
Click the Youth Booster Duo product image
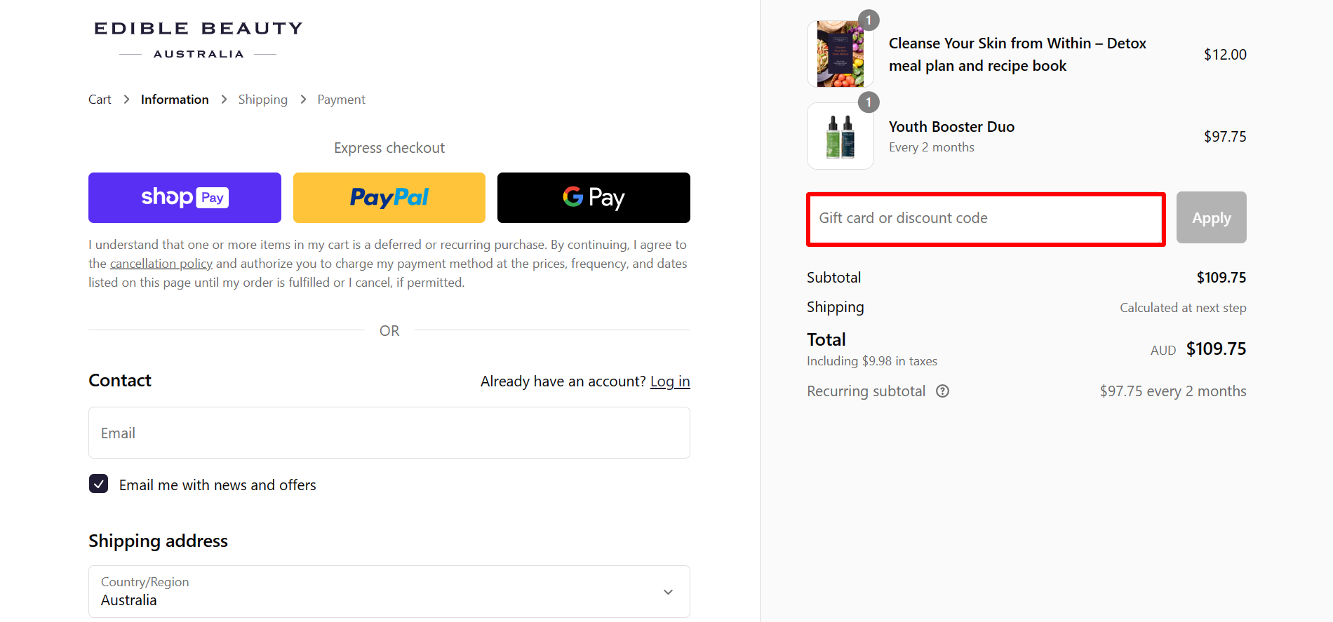[840, 137]
